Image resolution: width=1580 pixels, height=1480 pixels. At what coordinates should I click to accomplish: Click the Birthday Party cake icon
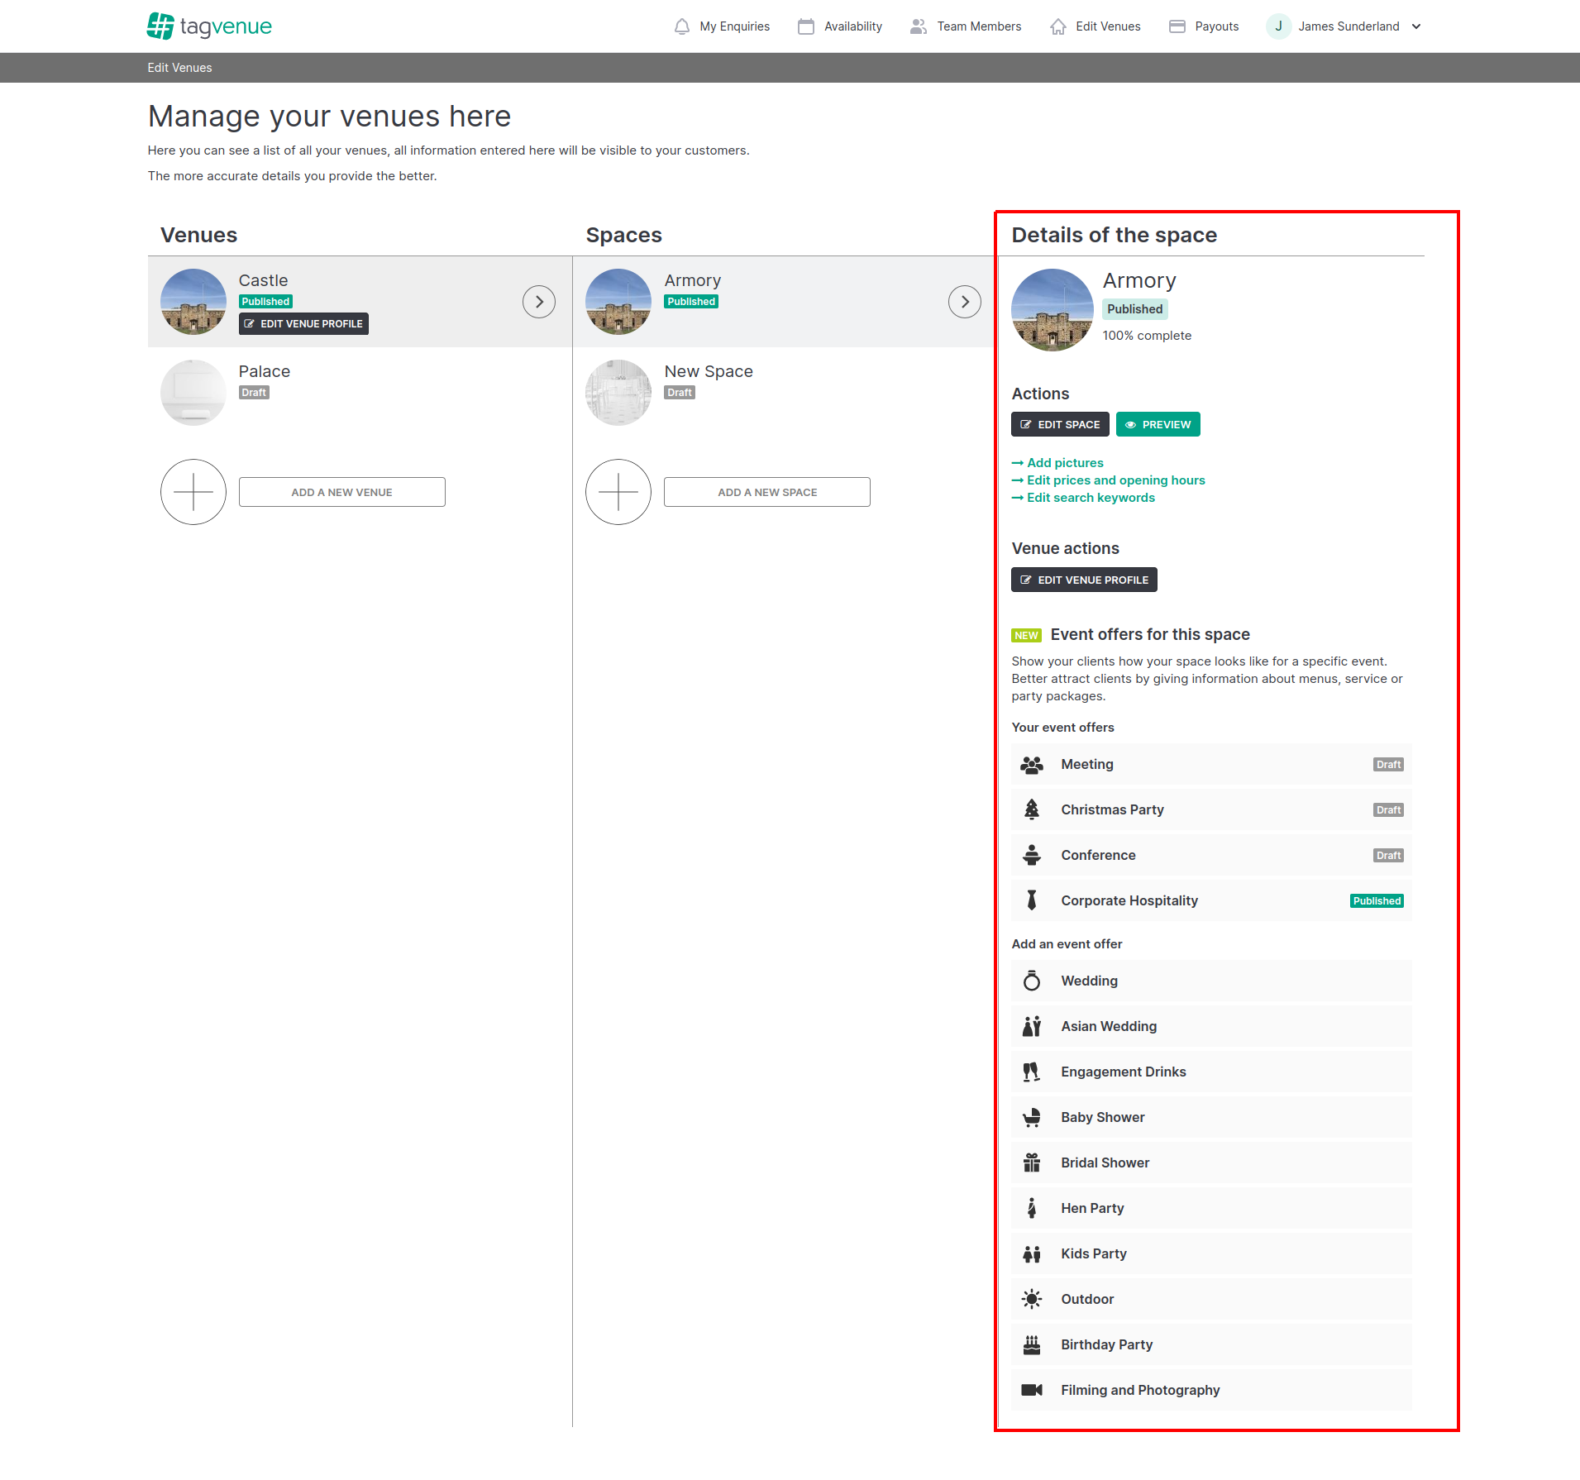click(1032, 1345)
